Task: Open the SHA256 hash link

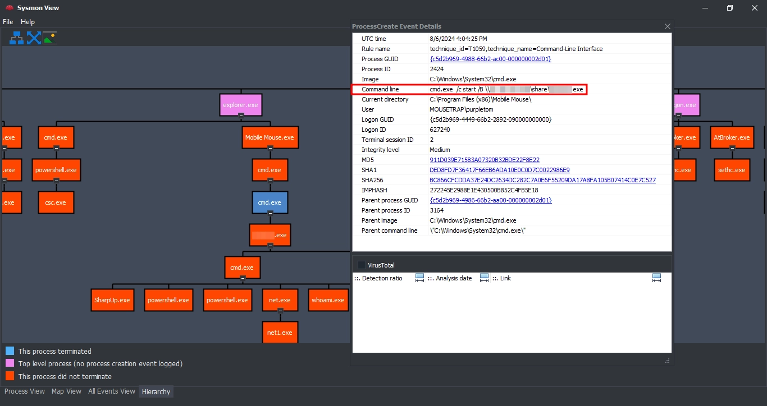Action: point(542,180)
